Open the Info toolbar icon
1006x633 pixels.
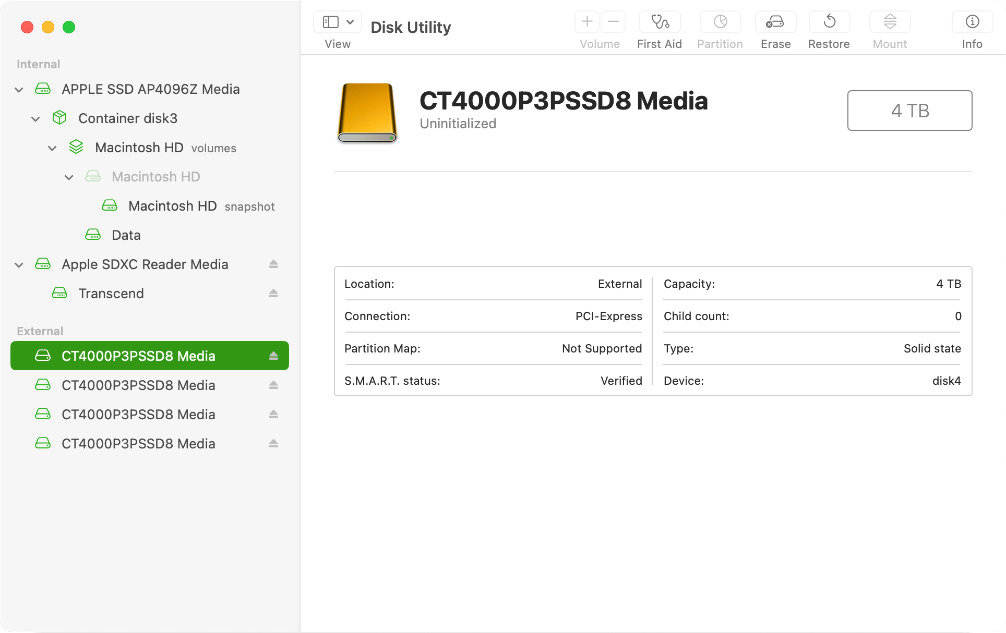(x=972, y=21)
